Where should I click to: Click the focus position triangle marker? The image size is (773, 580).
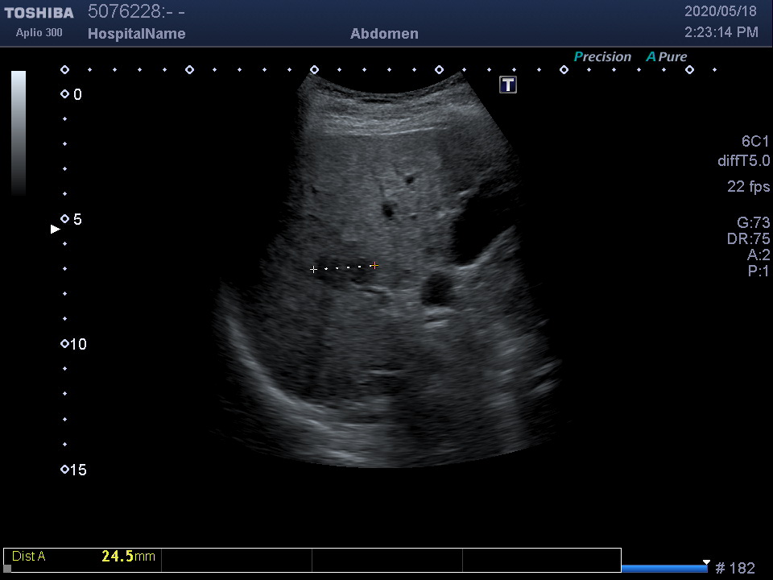pyautogui.click(x=56, y=230)
